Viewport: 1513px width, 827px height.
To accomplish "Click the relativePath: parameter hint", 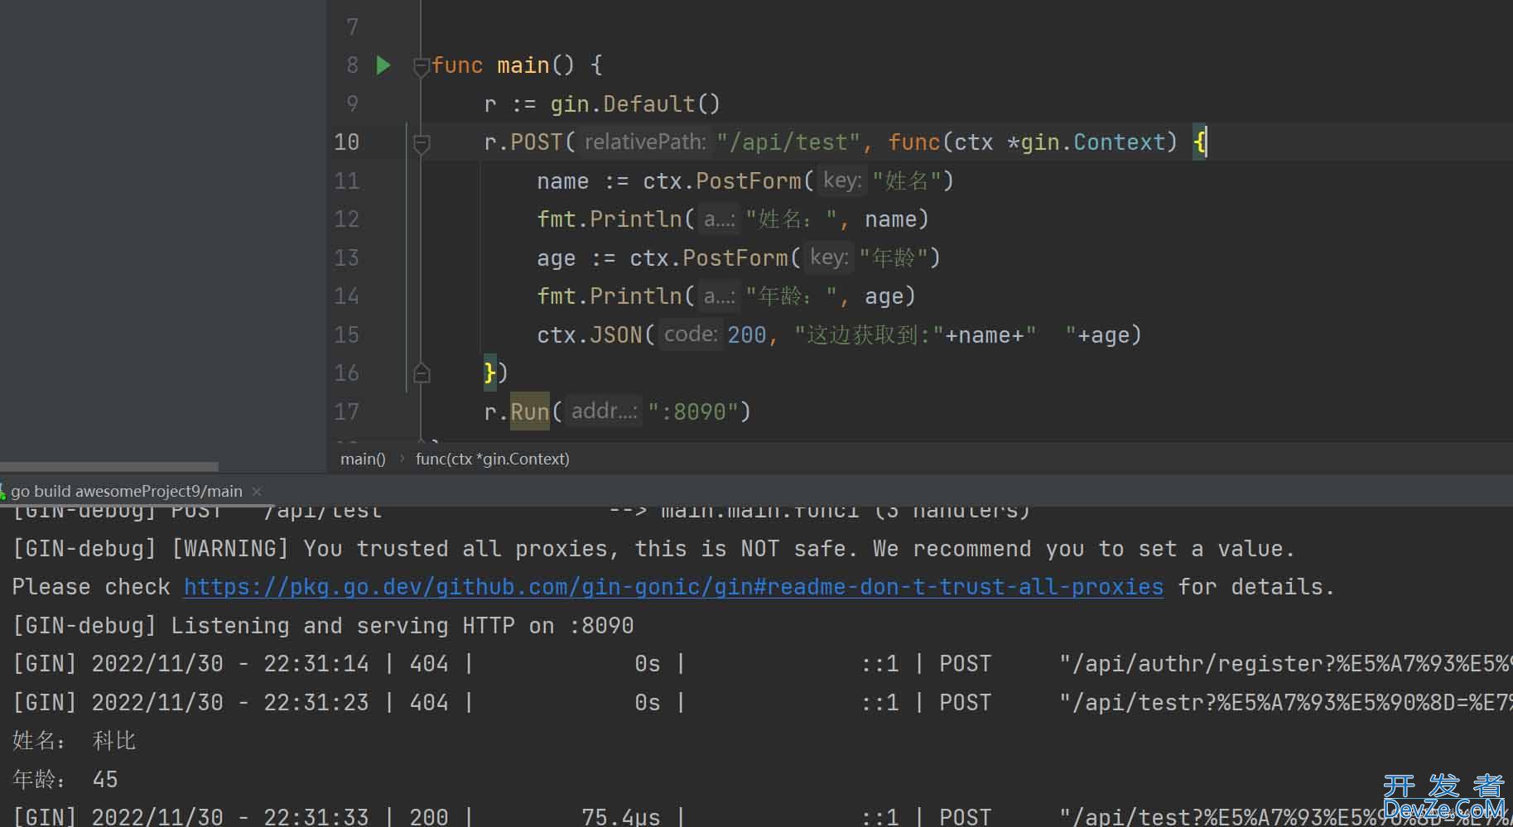I will tap(645, 142).
